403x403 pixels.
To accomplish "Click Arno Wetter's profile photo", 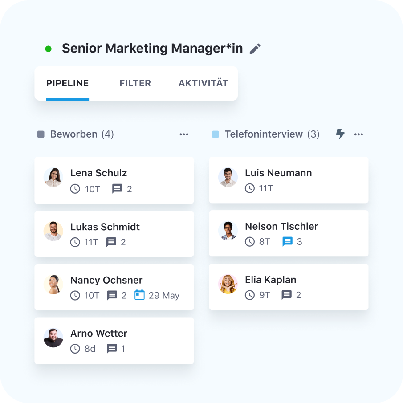I will (x=53, y=338).
